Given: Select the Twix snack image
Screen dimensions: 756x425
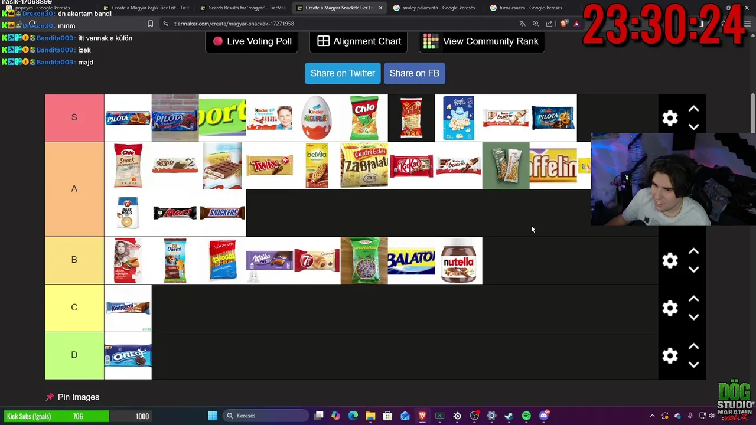Looking at the screenshot, I should (270, 166).
